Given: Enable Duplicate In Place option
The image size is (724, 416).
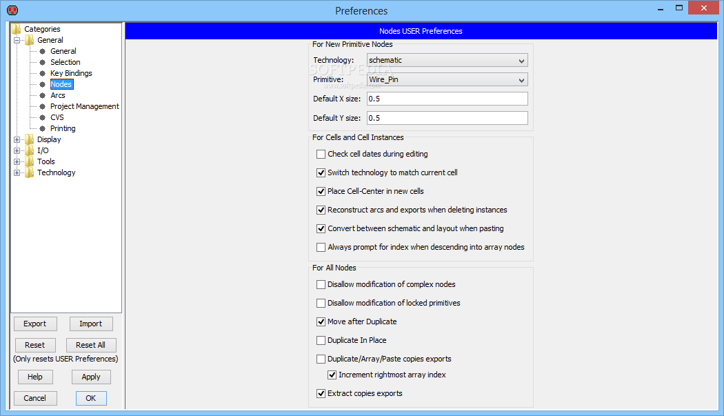Looking at the screenshot, I should pos(321,340).
